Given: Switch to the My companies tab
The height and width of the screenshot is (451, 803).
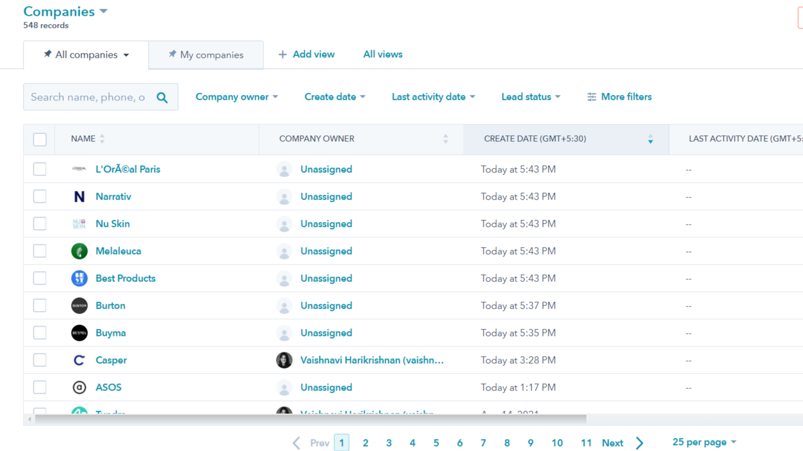Looking at the screenshot, I should coord(212,55).
